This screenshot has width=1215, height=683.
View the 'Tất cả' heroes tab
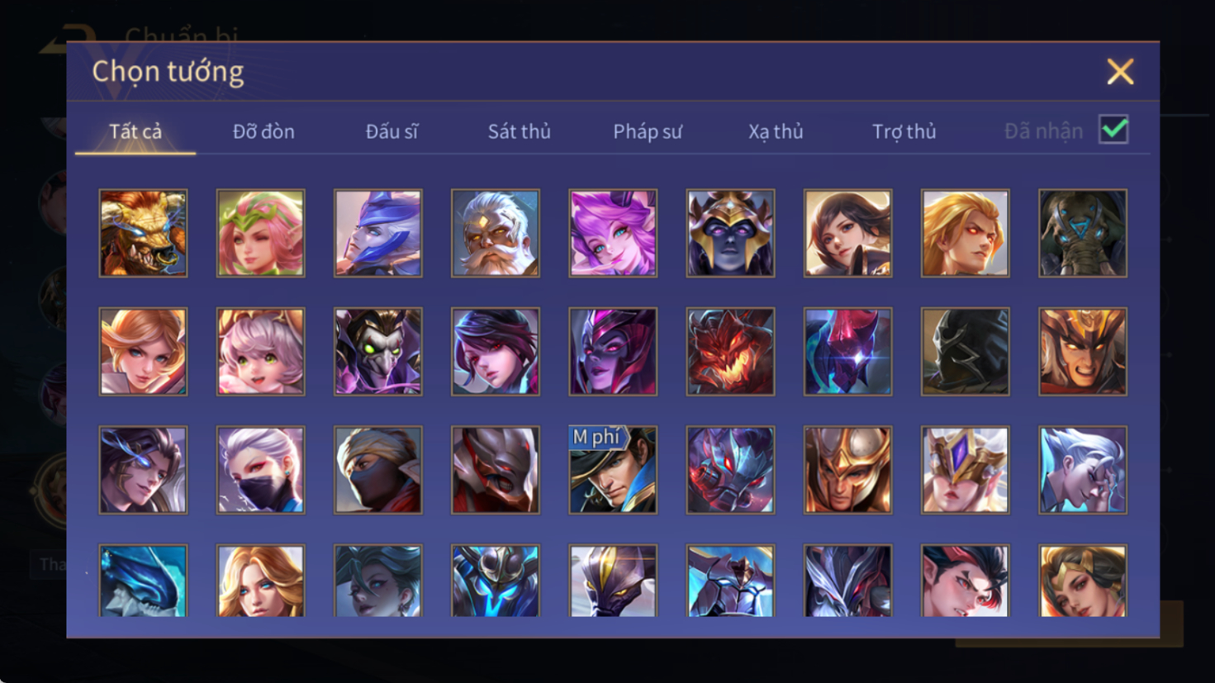click(x=135, y=131)
